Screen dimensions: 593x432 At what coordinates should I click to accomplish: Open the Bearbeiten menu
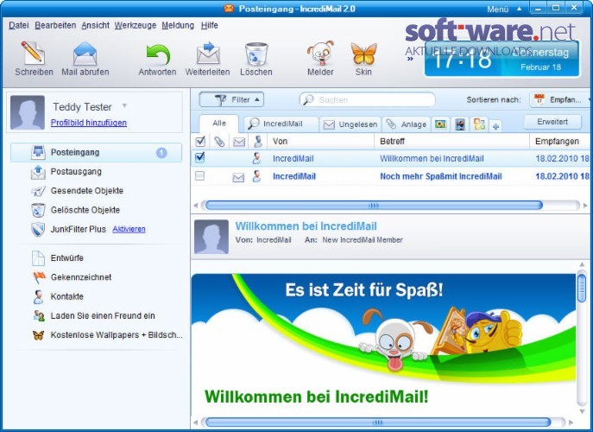click(x=55, y=25)
